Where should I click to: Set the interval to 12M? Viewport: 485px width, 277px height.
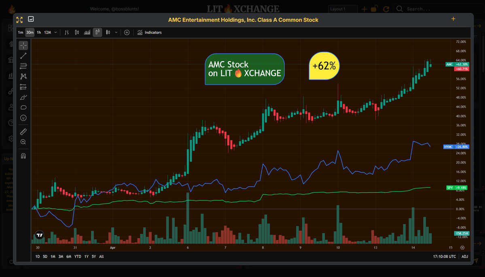tap(47, 32)
